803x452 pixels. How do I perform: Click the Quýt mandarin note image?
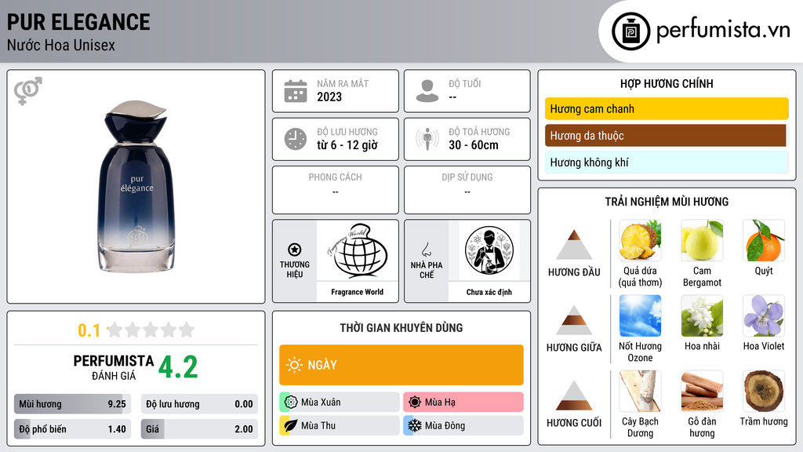(764, 240)
